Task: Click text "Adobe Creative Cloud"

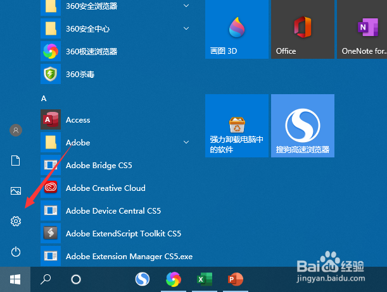Action: pos(106,188)
